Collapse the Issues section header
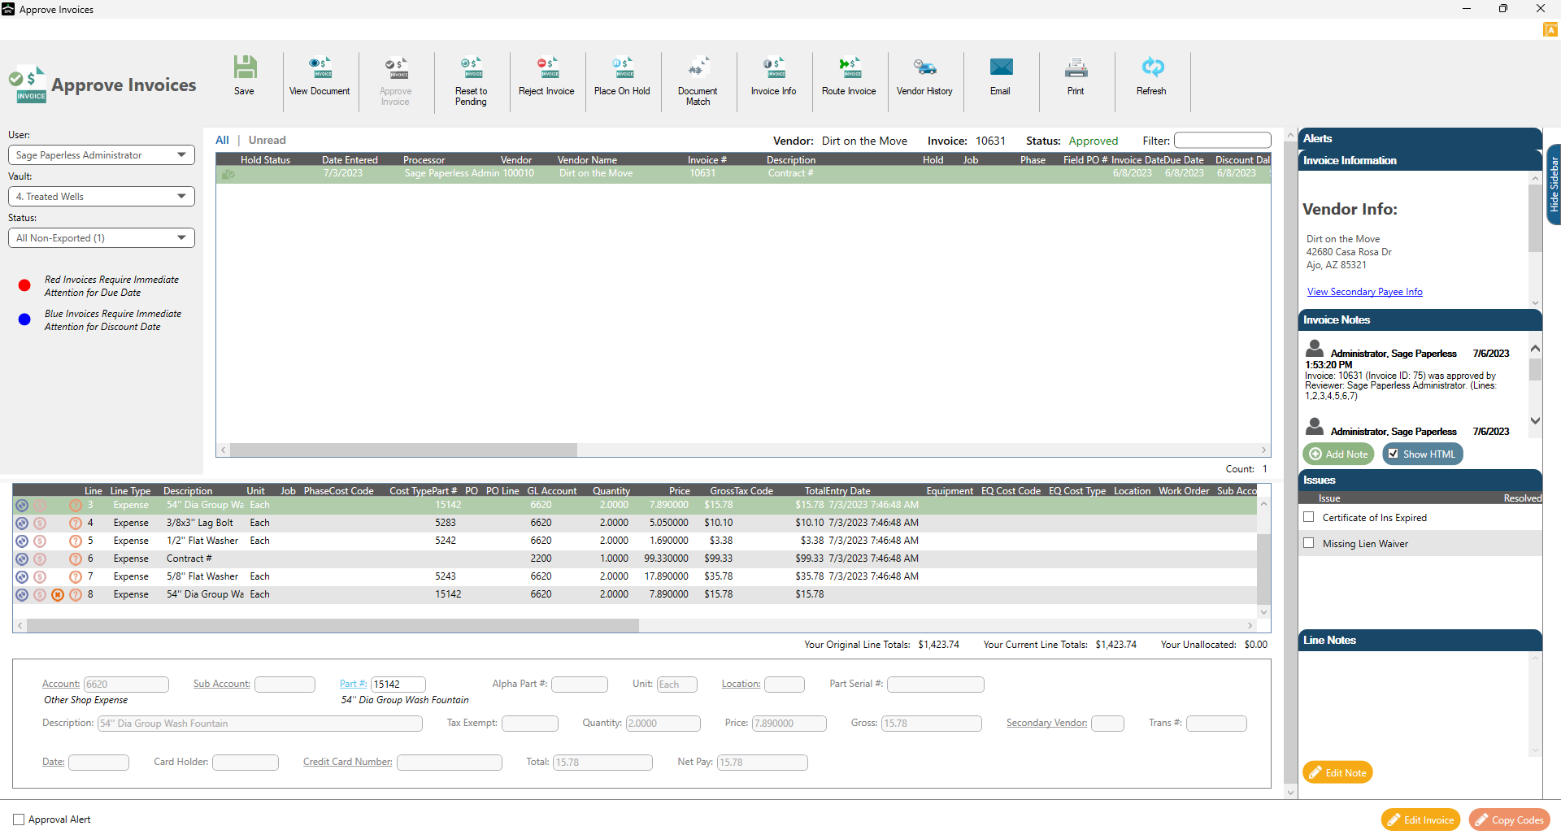Image resolution: width=1561 pixels, height=839 pixels. (x=1420, y=480)
